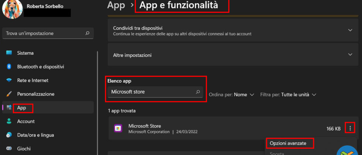362x155 pixels.
Task: Select the Rete e Internet icon
Action: coord(9,80)
